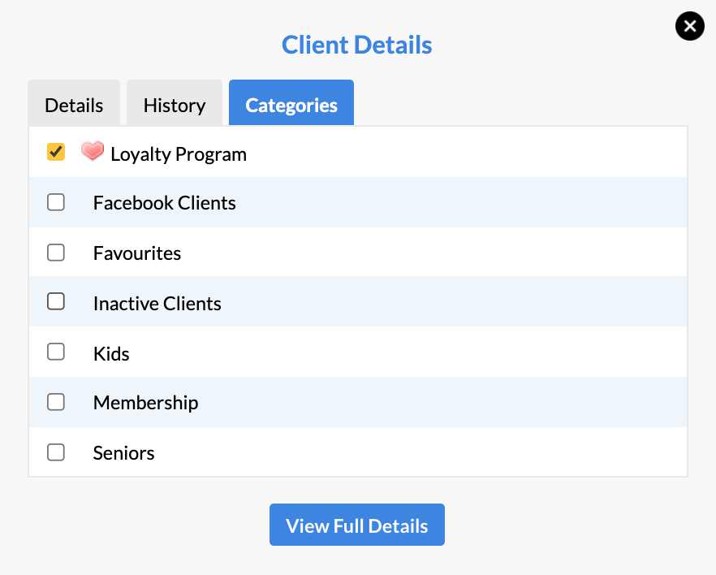The image size is (716, 575).
Task: Click the Favourites category label
Action: (x=137, y=253)
